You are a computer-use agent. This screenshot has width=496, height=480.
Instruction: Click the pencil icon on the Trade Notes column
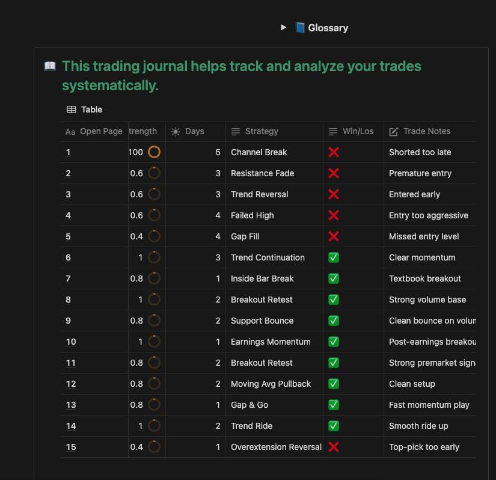click(x=394, y=131)
